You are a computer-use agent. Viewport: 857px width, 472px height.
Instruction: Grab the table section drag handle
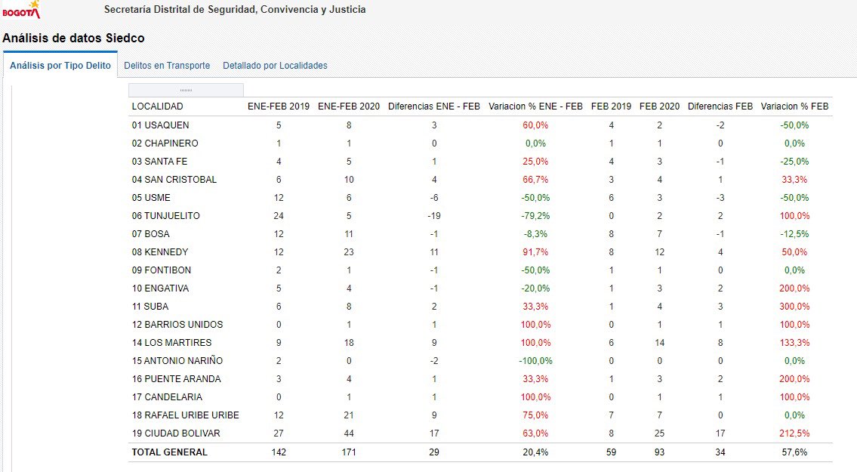pyautogui.click(x=186, y=90)
